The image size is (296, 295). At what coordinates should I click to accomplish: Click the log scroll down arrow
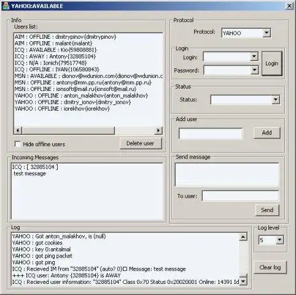[243, 281]
